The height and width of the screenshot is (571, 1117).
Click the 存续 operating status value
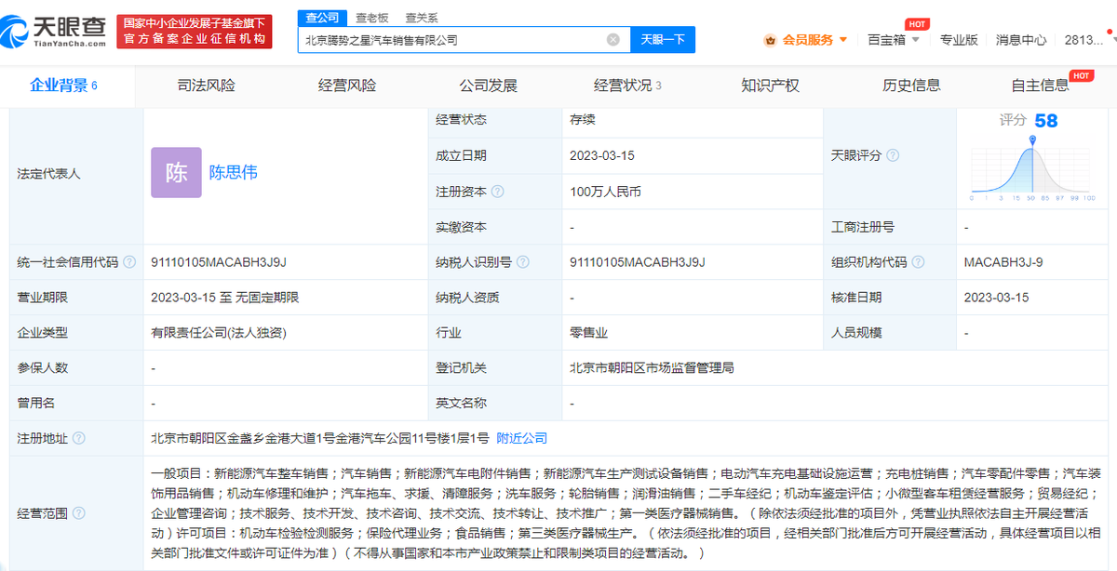583,120
